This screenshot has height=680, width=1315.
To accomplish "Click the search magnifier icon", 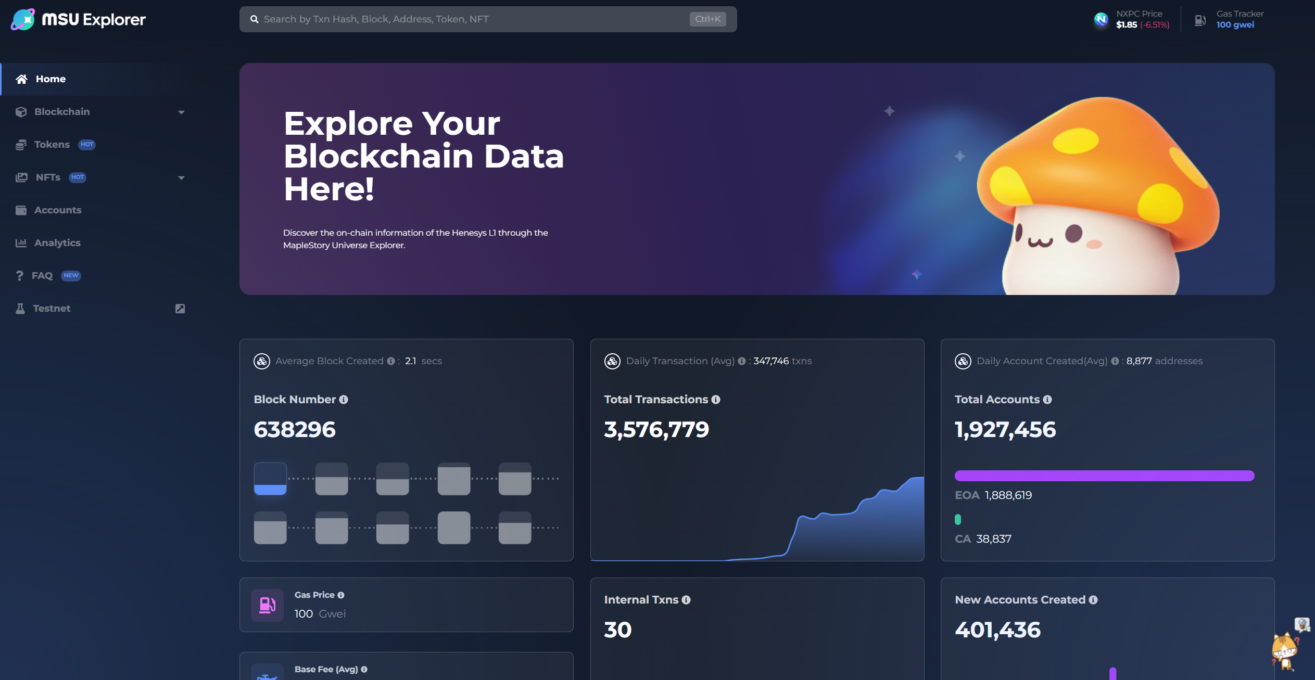I will (254, 19).
